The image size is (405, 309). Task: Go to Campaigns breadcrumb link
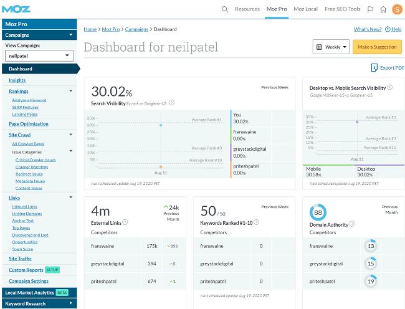(136, 29)
